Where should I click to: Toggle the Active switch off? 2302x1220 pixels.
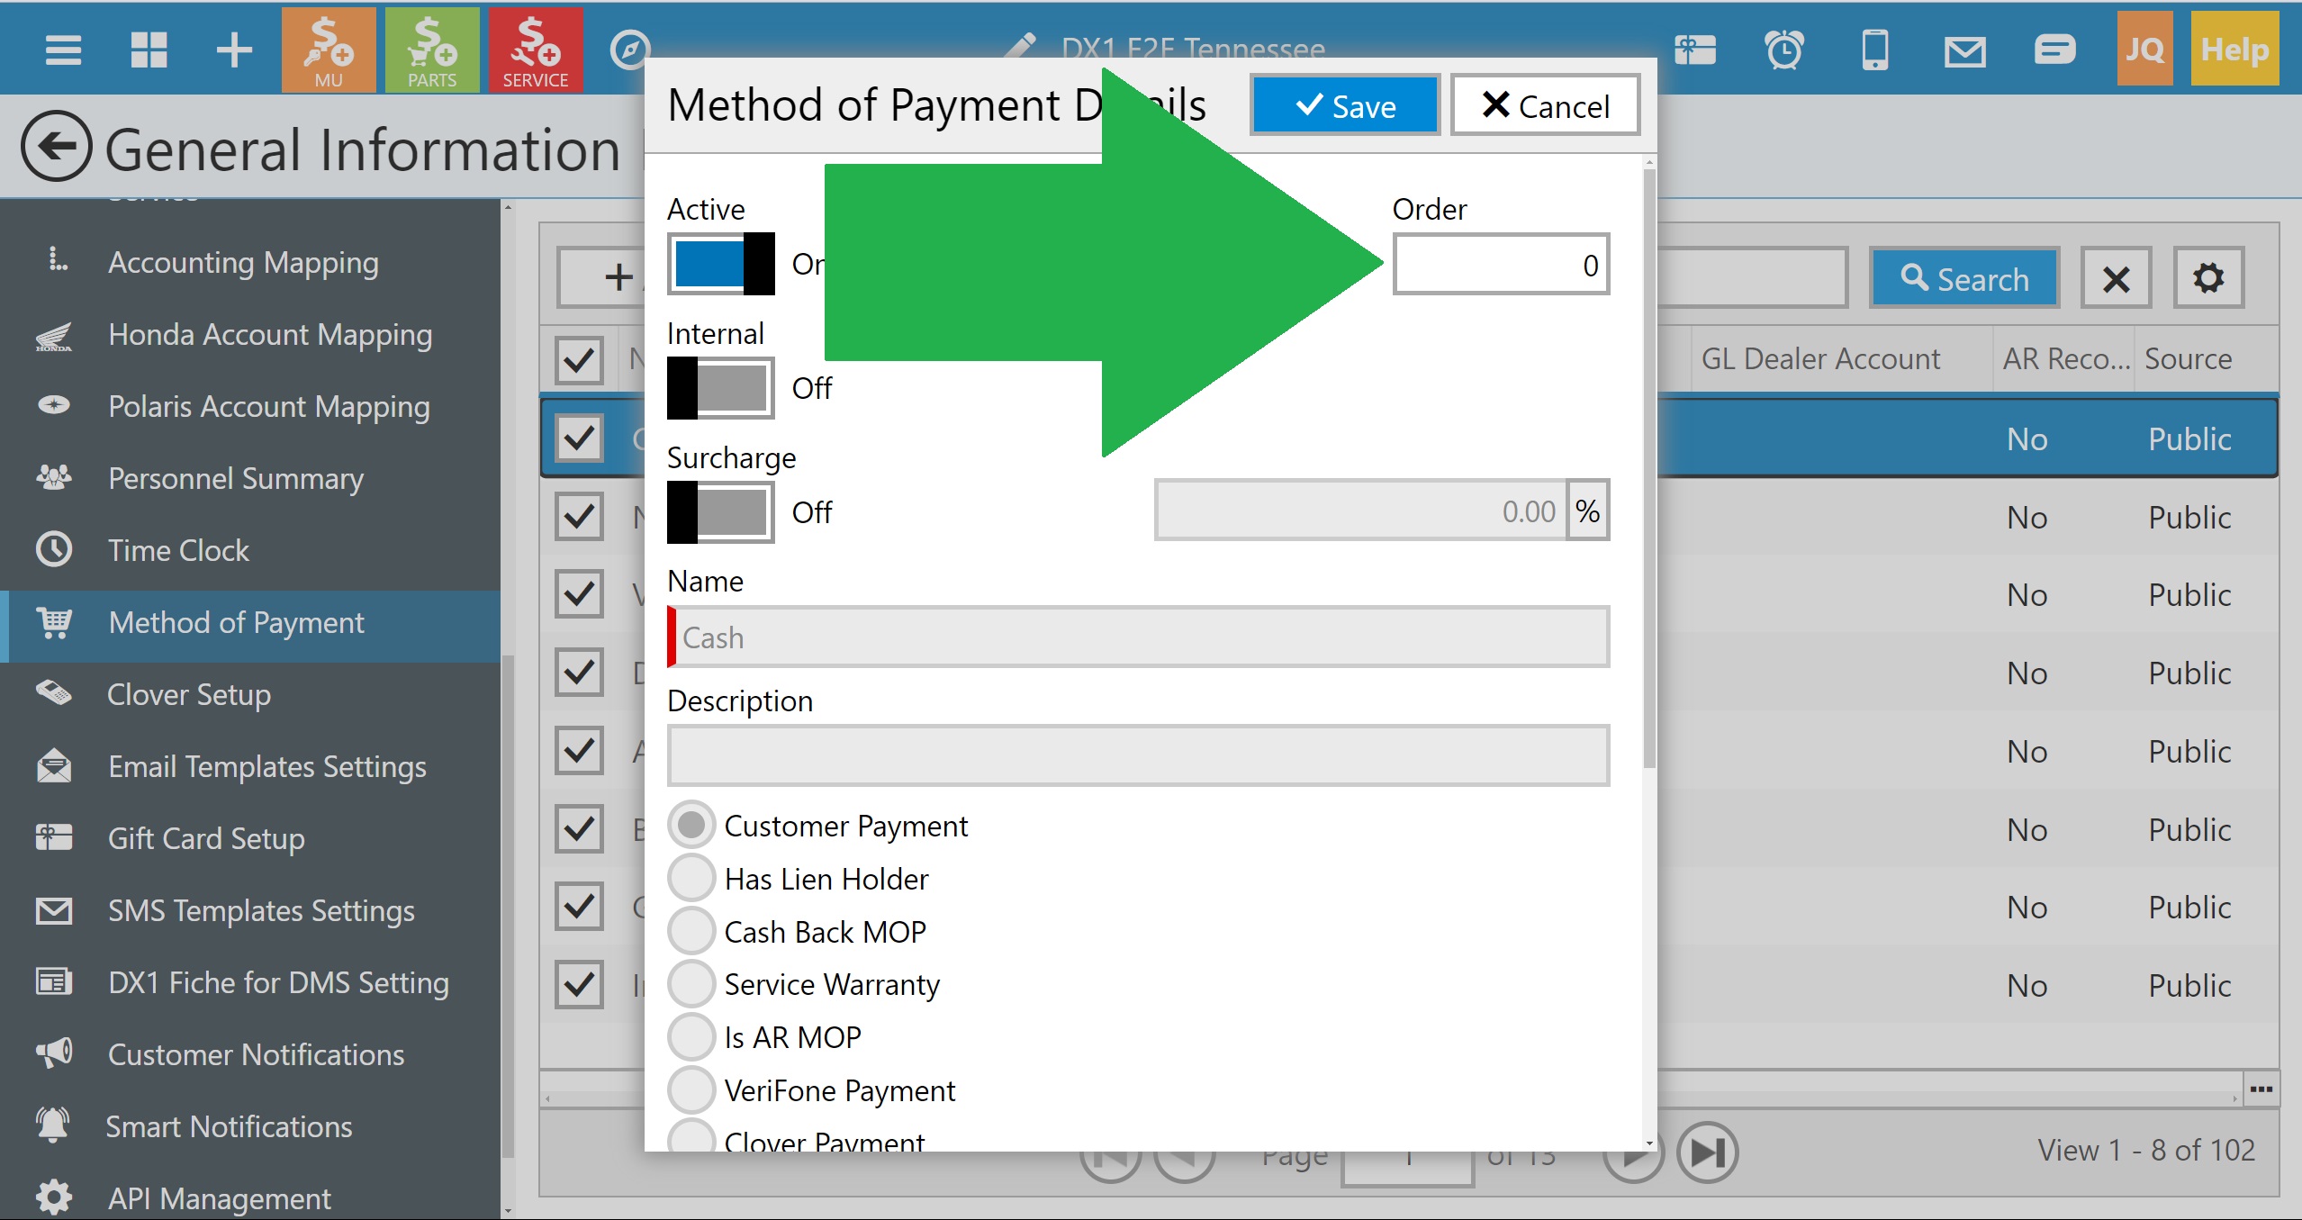tap(720, 264)
